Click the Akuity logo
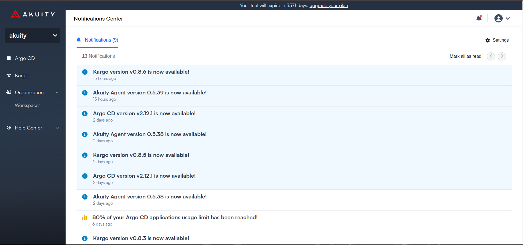The height and width of the screenshot is (245, 523). 33,14
